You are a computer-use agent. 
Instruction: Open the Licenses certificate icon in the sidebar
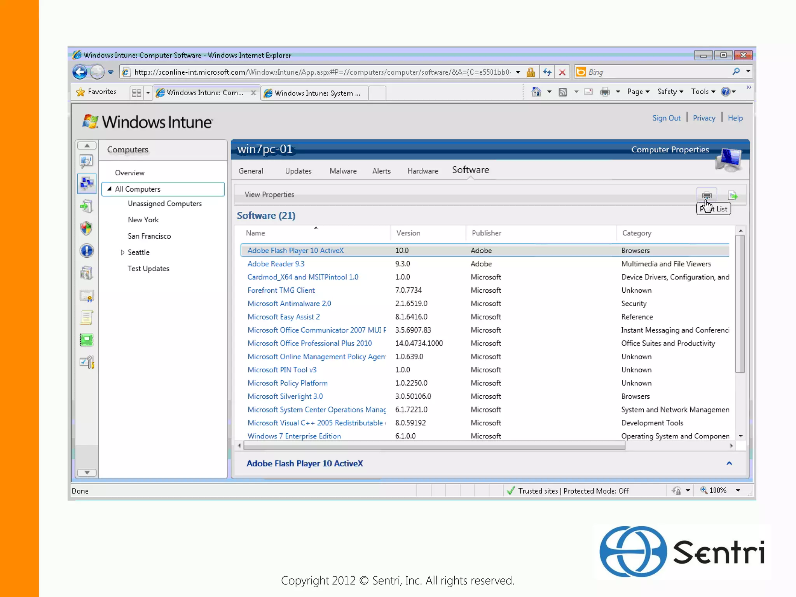(x=86, y=296)
